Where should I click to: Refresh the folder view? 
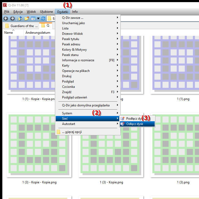[x=43, y=19]
